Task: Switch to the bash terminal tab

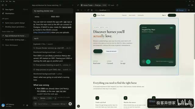Action: (x=111, y=5)
